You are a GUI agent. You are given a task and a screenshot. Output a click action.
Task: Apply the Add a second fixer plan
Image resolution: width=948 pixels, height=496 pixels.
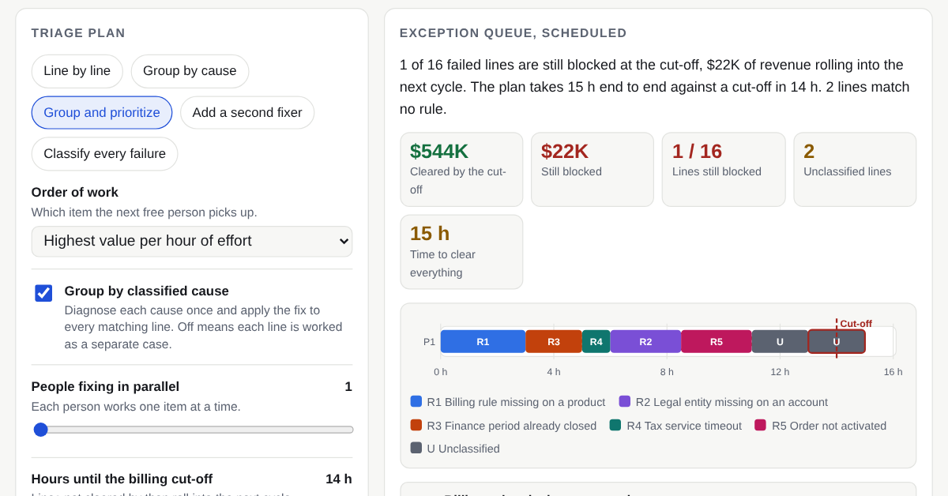247,113
